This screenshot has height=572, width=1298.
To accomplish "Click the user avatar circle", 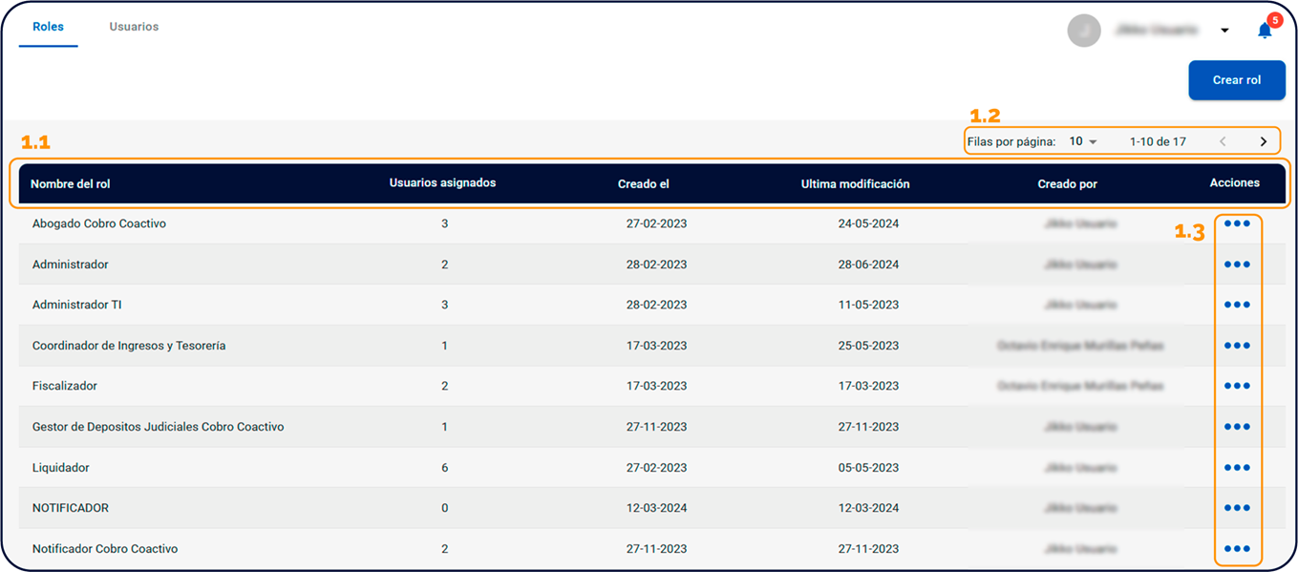I will (1084, 31).
